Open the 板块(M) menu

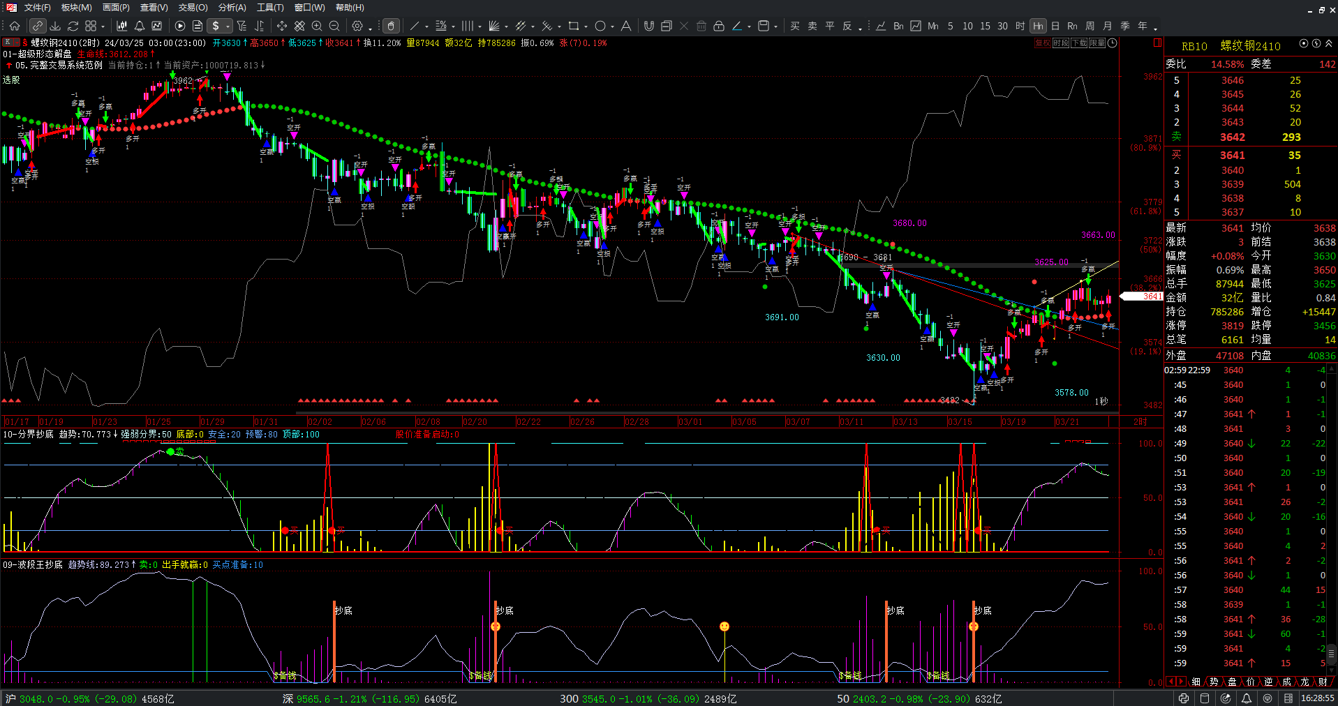pyautogui.click(x=76, y=8)
